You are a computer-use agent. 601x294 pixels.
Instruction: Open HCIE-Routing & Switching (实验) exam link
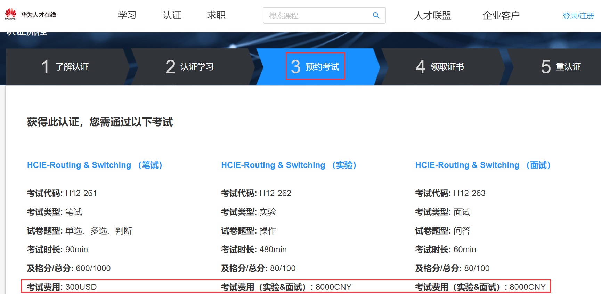pos(289,165)
